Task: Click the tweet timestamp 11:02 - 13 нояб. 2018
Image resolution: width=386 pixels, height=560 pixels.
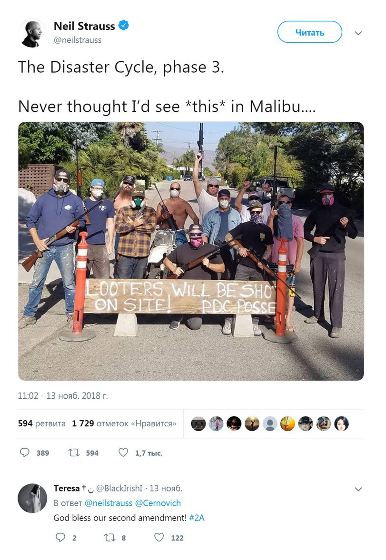Action: point(63,396)
